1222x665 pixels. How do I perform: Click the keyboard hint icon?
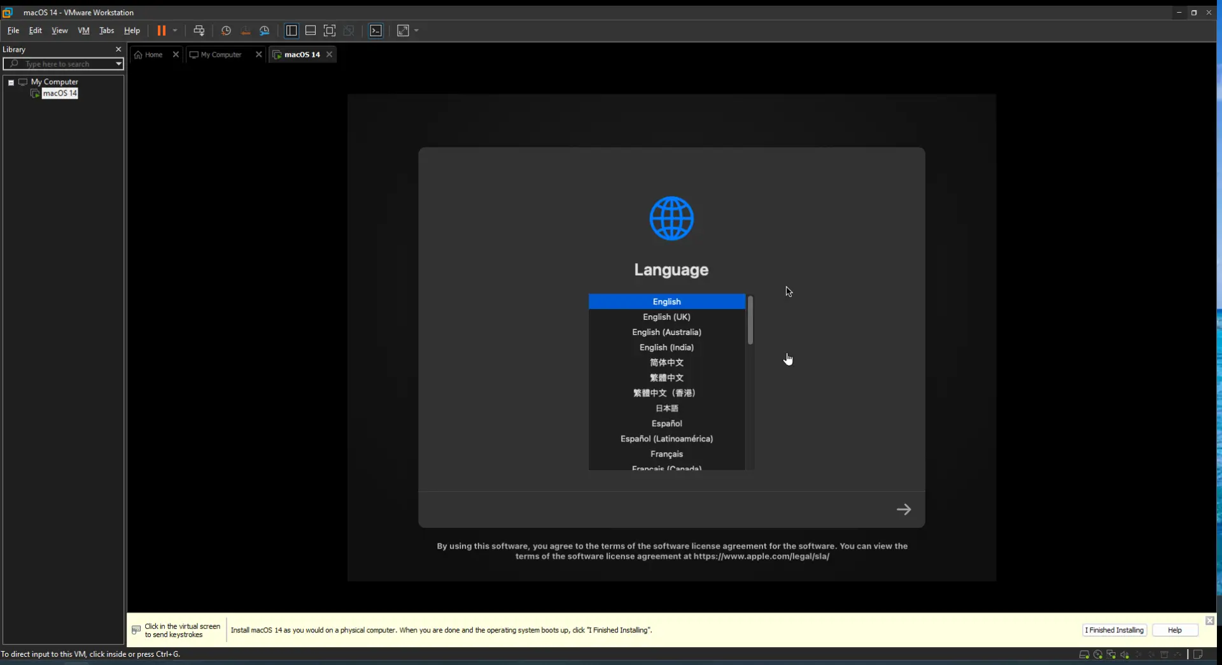136,630
